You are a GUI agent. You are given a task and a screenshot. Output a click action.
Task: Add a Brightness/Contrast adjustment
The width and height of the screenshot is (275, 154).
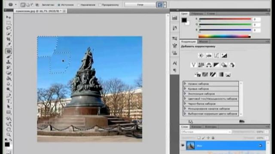201,56
